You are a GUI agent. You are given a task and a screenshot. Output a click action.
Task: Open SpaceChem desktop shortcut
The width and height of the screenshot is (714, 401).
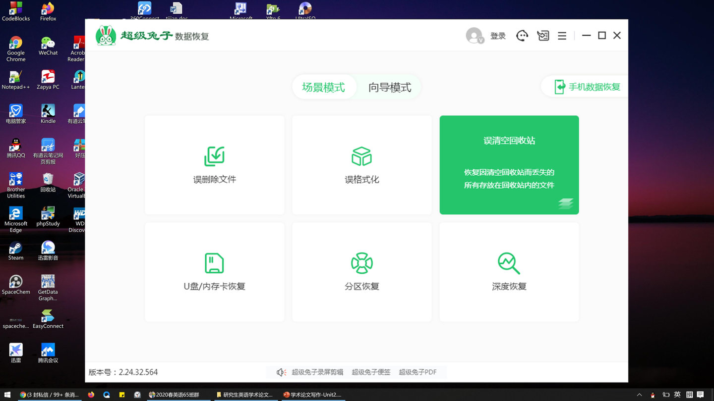(16, 285)
